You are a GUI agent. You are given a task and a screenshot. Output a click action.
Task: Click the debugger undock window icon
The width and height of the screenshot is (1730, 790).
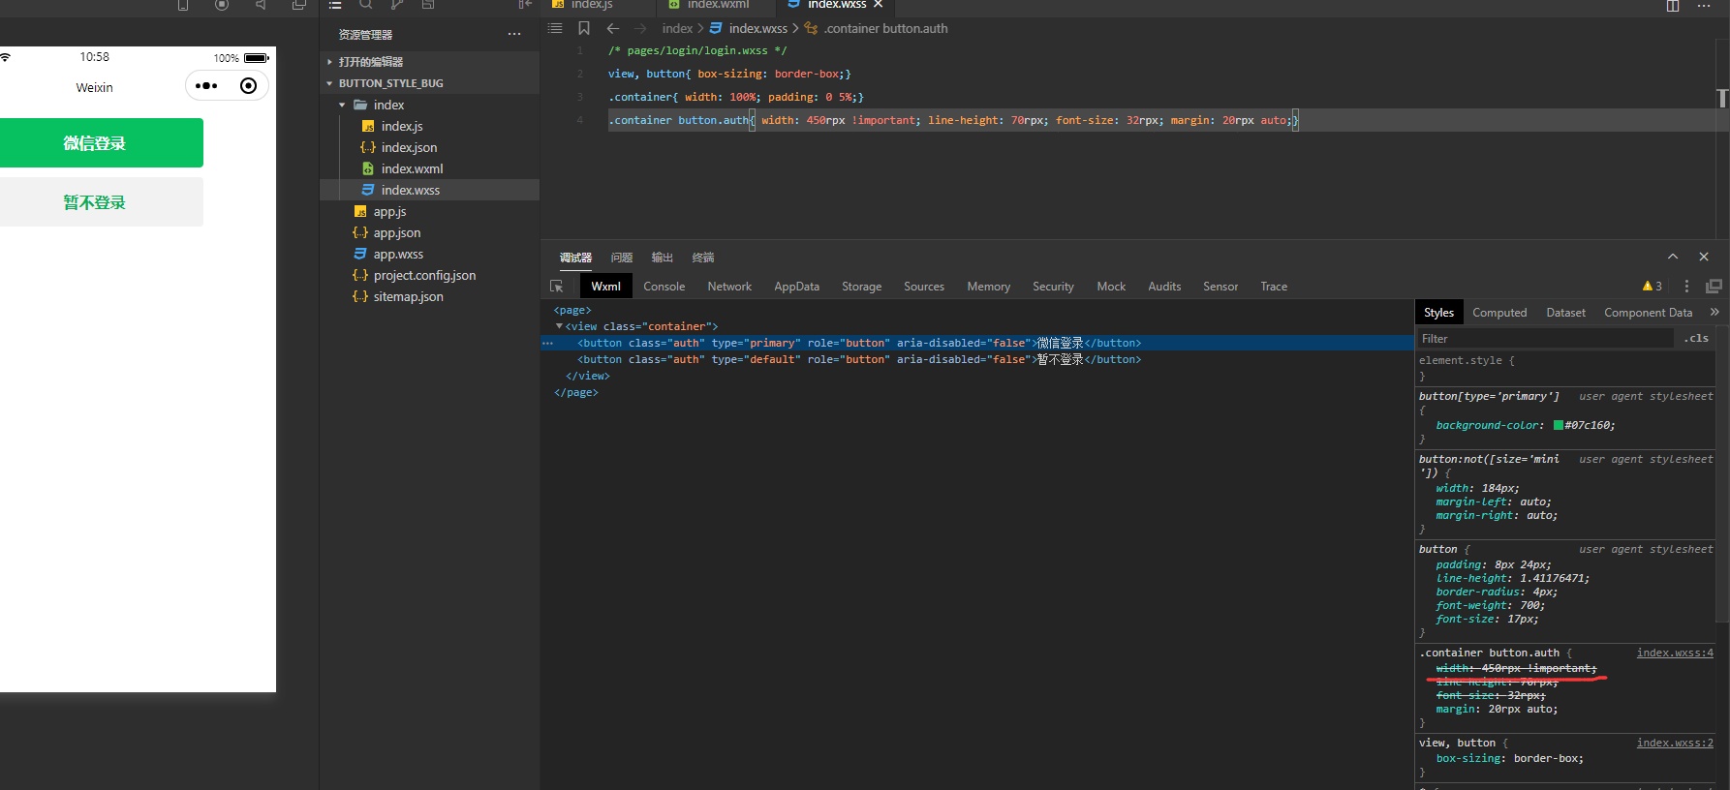[1714, 287]
